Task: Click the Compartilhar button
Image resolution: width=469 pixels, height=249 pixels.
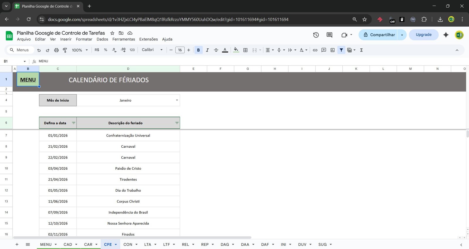Action: point(379,35)
